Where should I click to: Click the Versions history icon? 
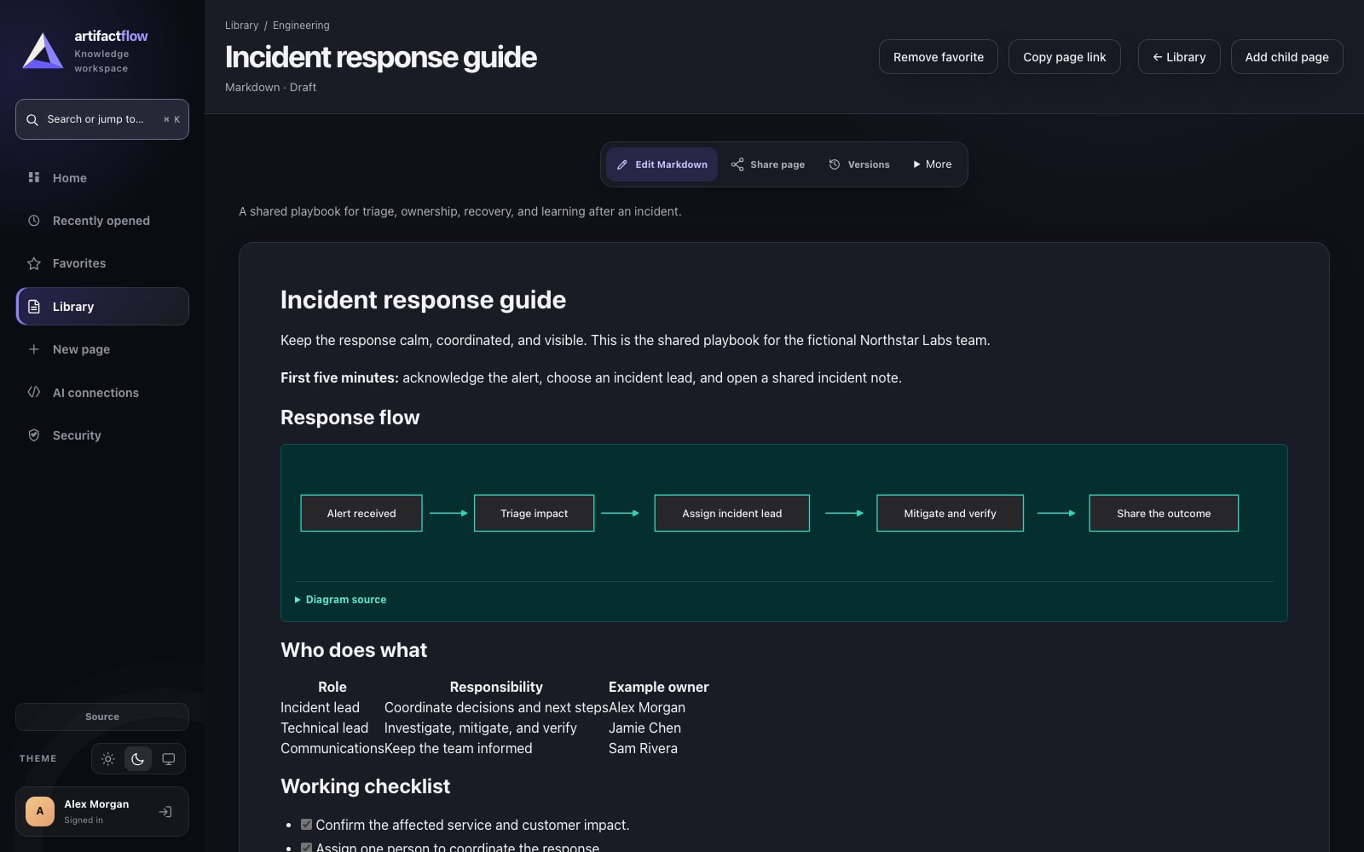[835, 164]
